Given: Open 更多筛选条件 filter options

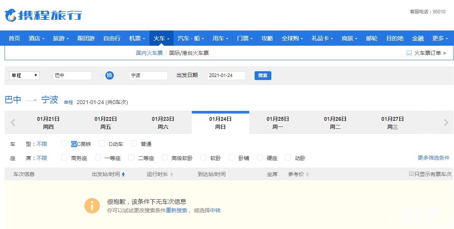Looking at the screenshot, I should point(433,158).
